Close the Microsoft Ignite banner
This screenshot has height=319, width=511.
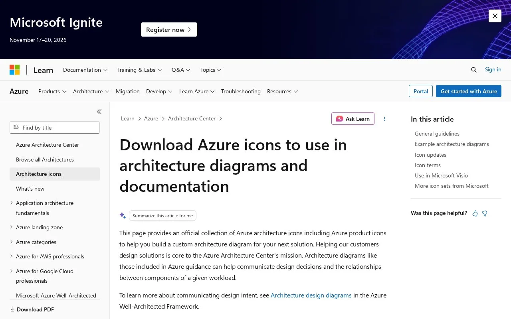pyautogui.click(x=495, y=16)
